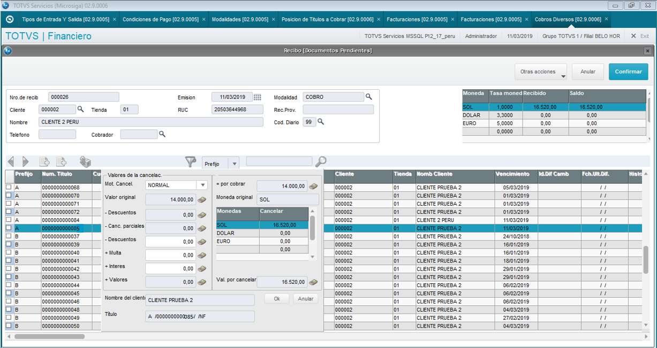The height and width of the screenshot is (348, 657).
Task: Close the Recibo Documentos Pendientes dialog
Action: click(x=647, y=51)
